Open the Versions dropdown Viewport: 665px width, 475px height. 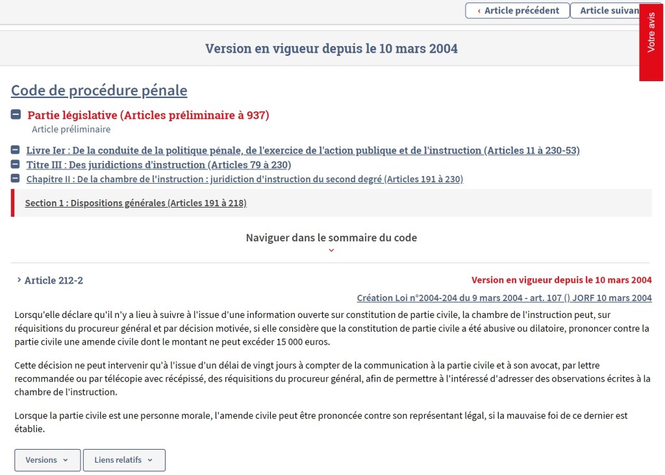coord(47,460)
